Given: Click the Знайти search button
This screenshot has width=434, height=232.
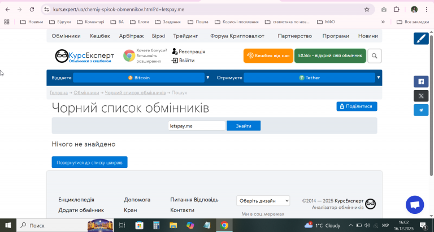Looking at the screenshot, I should [x=244, y=126].
